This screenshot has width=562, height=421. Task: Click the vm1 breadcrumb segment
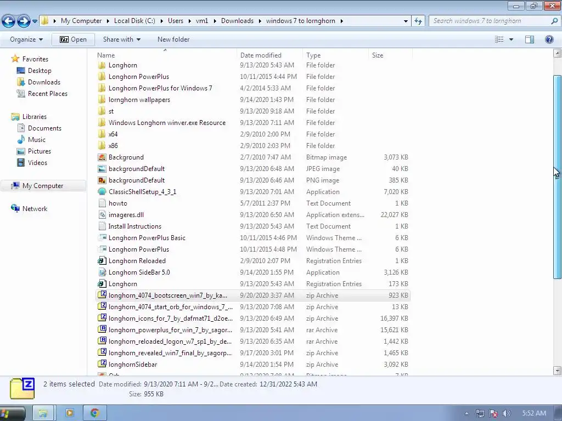coord(202,21)
